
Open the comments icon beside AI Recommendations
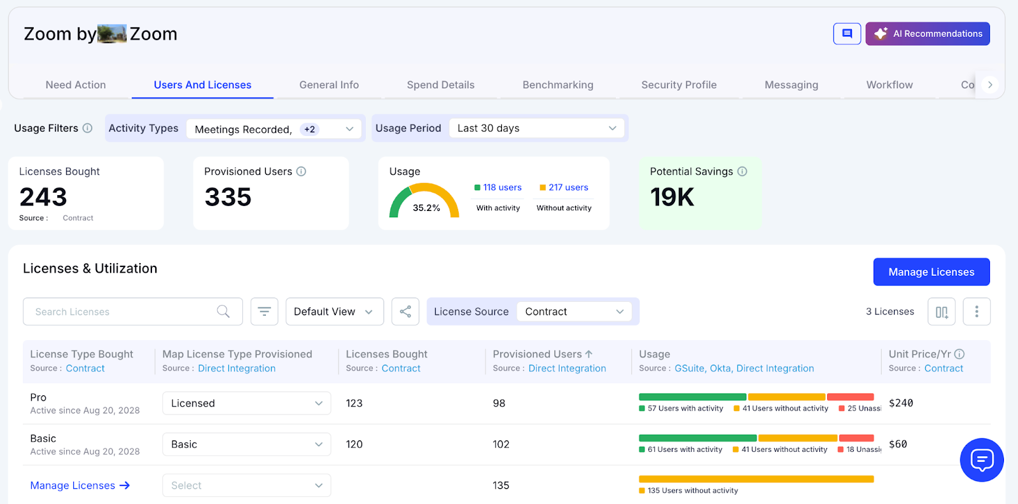[x=847, y=34]
